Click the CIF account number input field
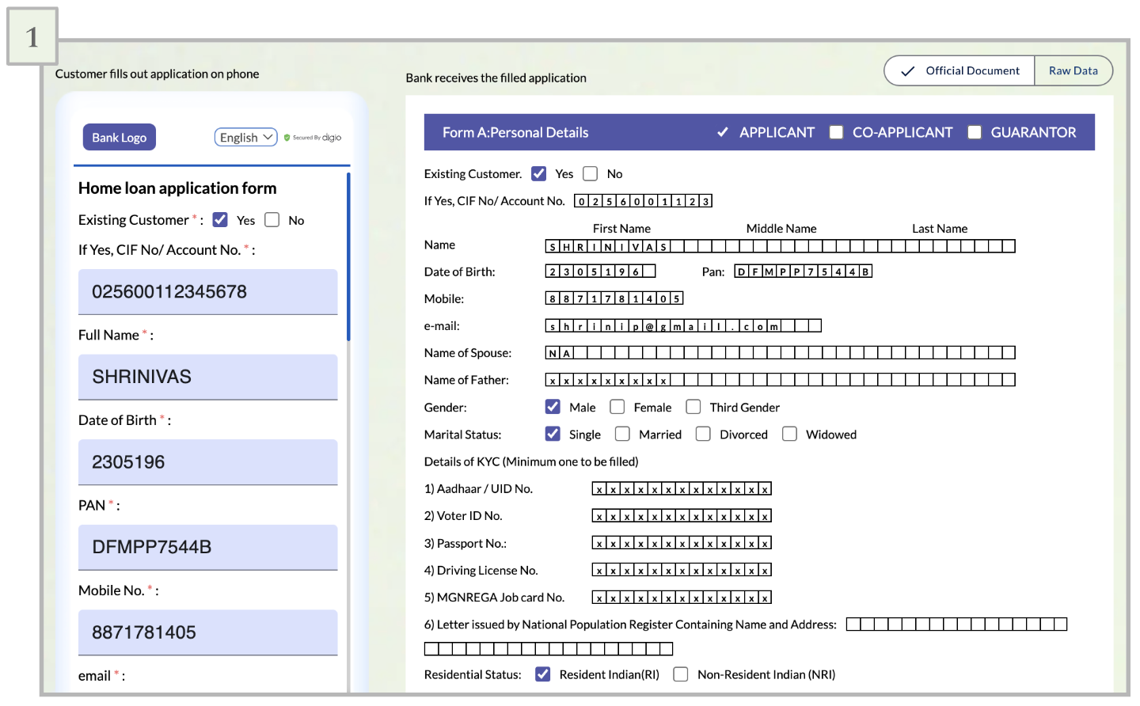This screenshot has height=706, width=1140. [207, 292]
